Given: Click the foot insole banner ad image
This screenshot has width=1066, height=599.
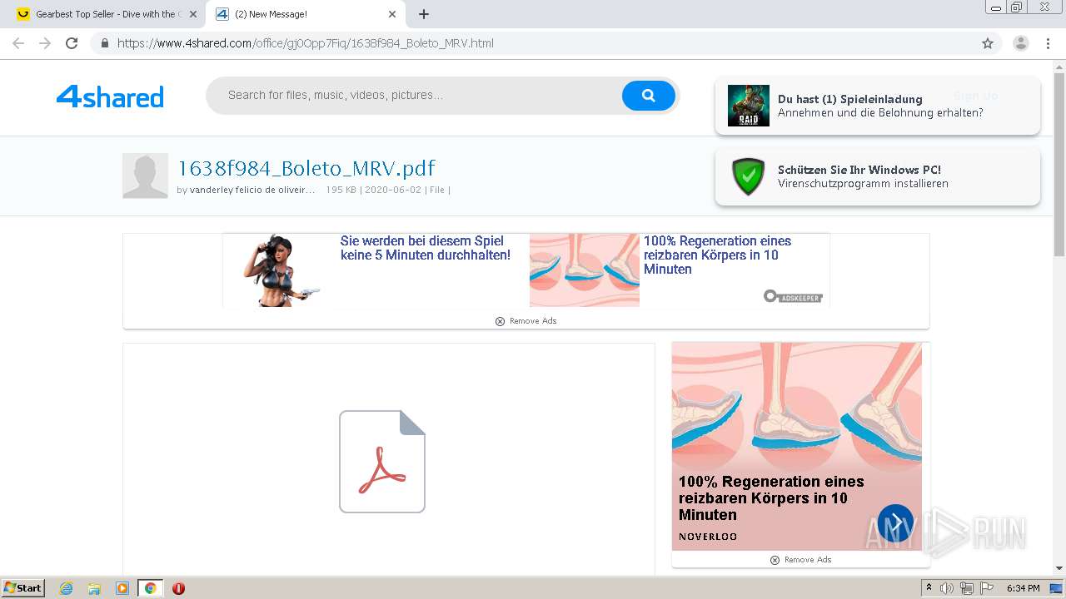Looking at the screenshot, I should pos(585,270).
